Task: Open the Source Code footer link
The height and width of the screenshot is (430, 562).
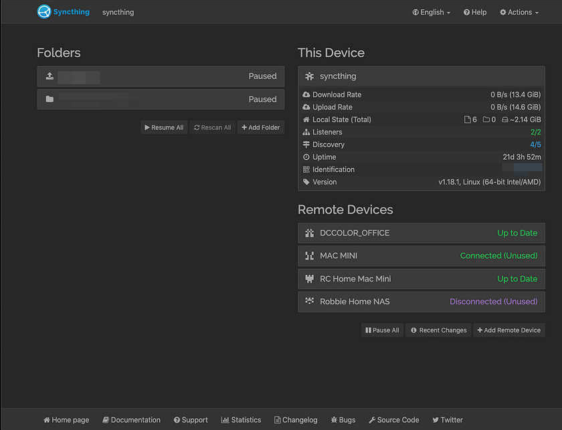Action: tap(394, 420)
